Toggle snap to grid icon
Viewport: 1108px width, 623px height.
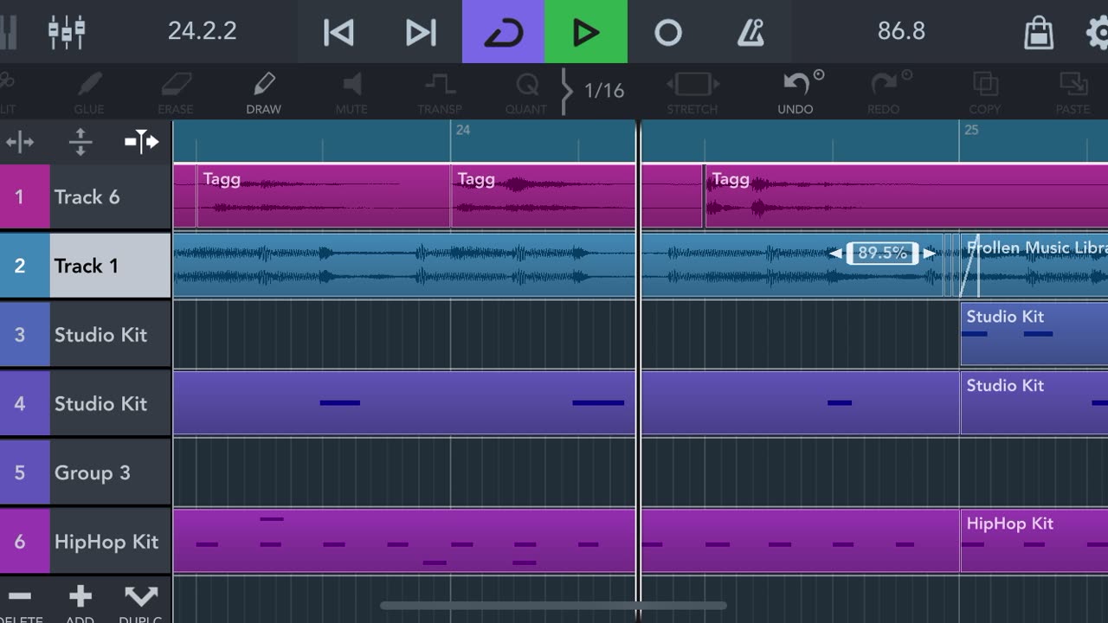(141, 141)
